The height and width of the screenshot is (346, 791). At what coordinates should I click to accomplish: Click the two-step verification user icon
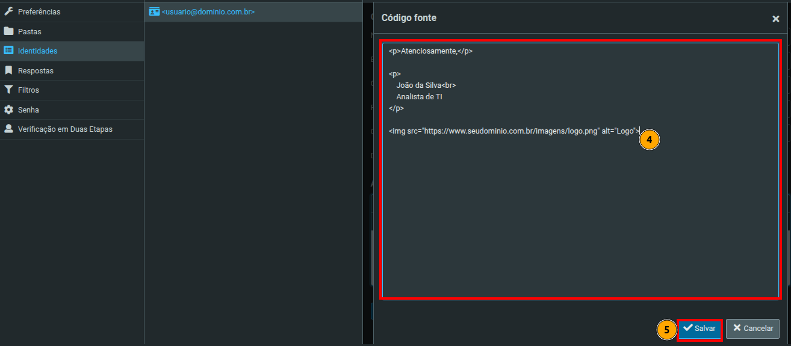pos(8,129)
